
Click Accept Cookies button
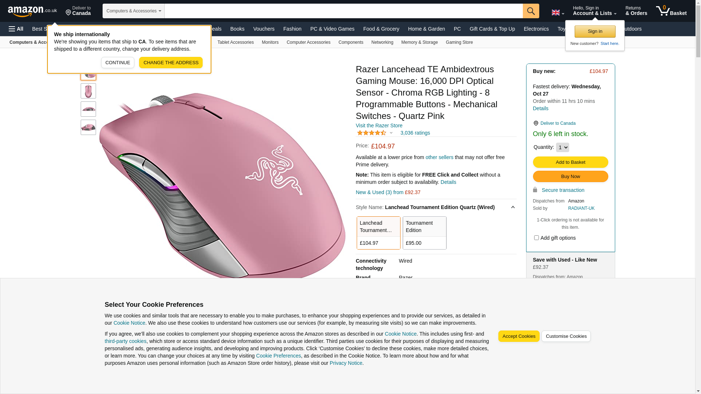519,336
